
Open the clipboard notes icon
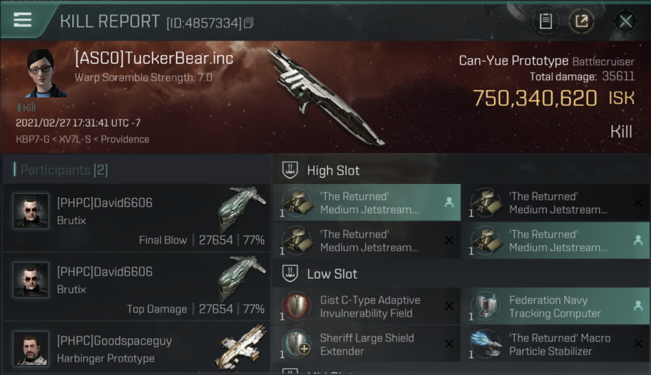coord(546,21)
